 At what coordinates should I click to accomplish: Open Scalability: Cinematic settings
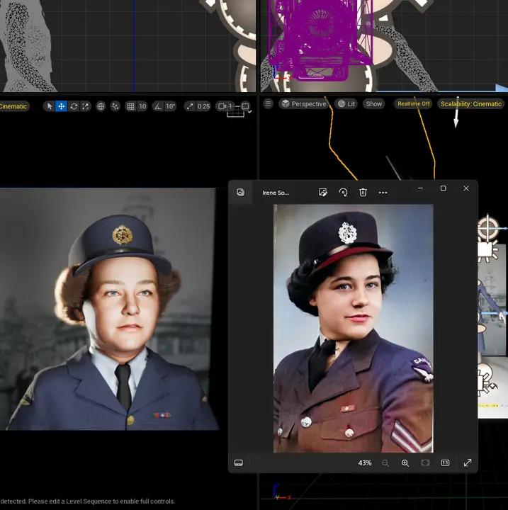(470, 103)
